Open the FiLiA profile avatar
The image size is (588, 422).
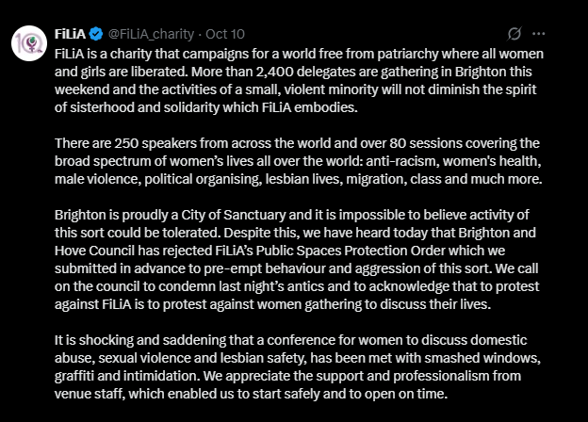click(x=25, y=42)
